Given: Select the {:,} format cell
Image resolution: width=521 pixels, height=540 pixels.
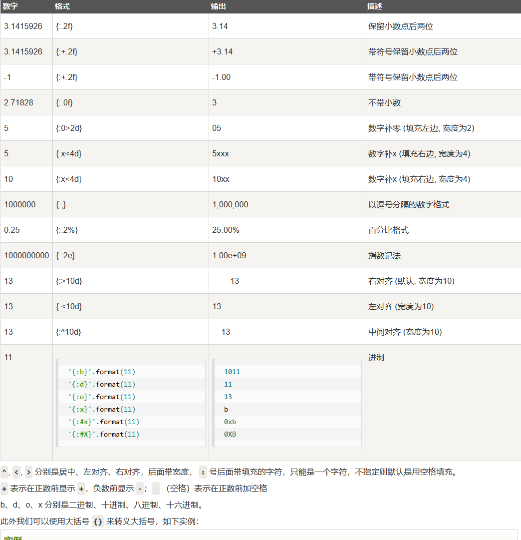Looking at the screenshot, I should (131, 205).
